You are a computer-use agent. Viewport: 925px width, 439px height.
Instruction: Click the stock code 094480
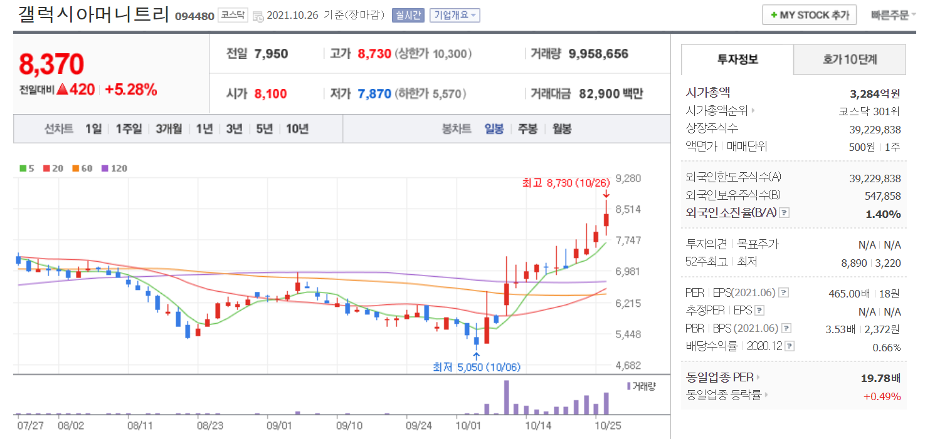pos(194,16)
